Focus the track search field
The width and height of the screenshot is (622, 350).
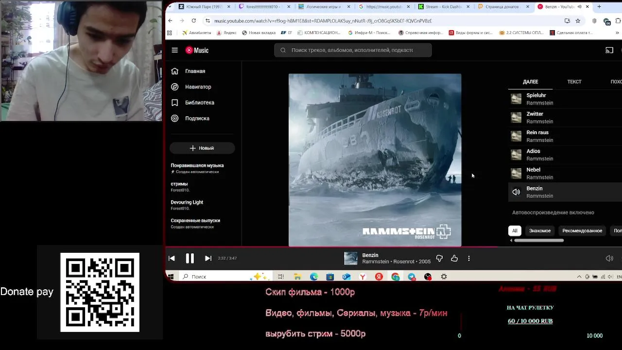(353, 50)
